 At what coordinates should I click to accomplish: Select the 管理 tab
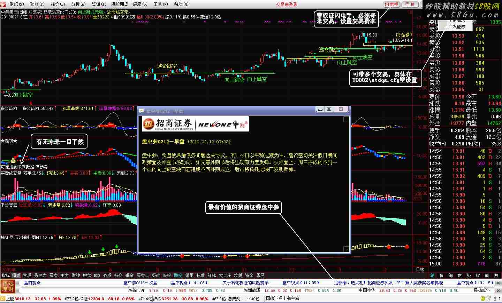pyautogui.click(x=27, y=275)
